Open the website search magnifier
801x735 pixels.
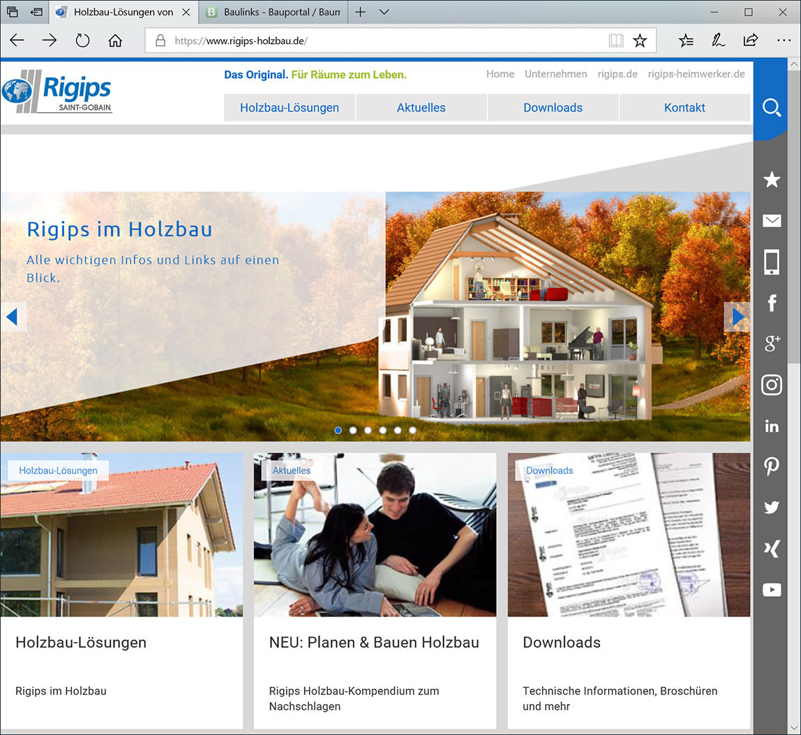pyautogui.click(x=772, y=107)
